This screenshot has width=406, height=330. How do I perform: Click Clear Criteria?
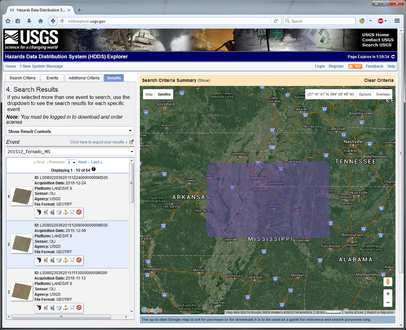point(379,80)
